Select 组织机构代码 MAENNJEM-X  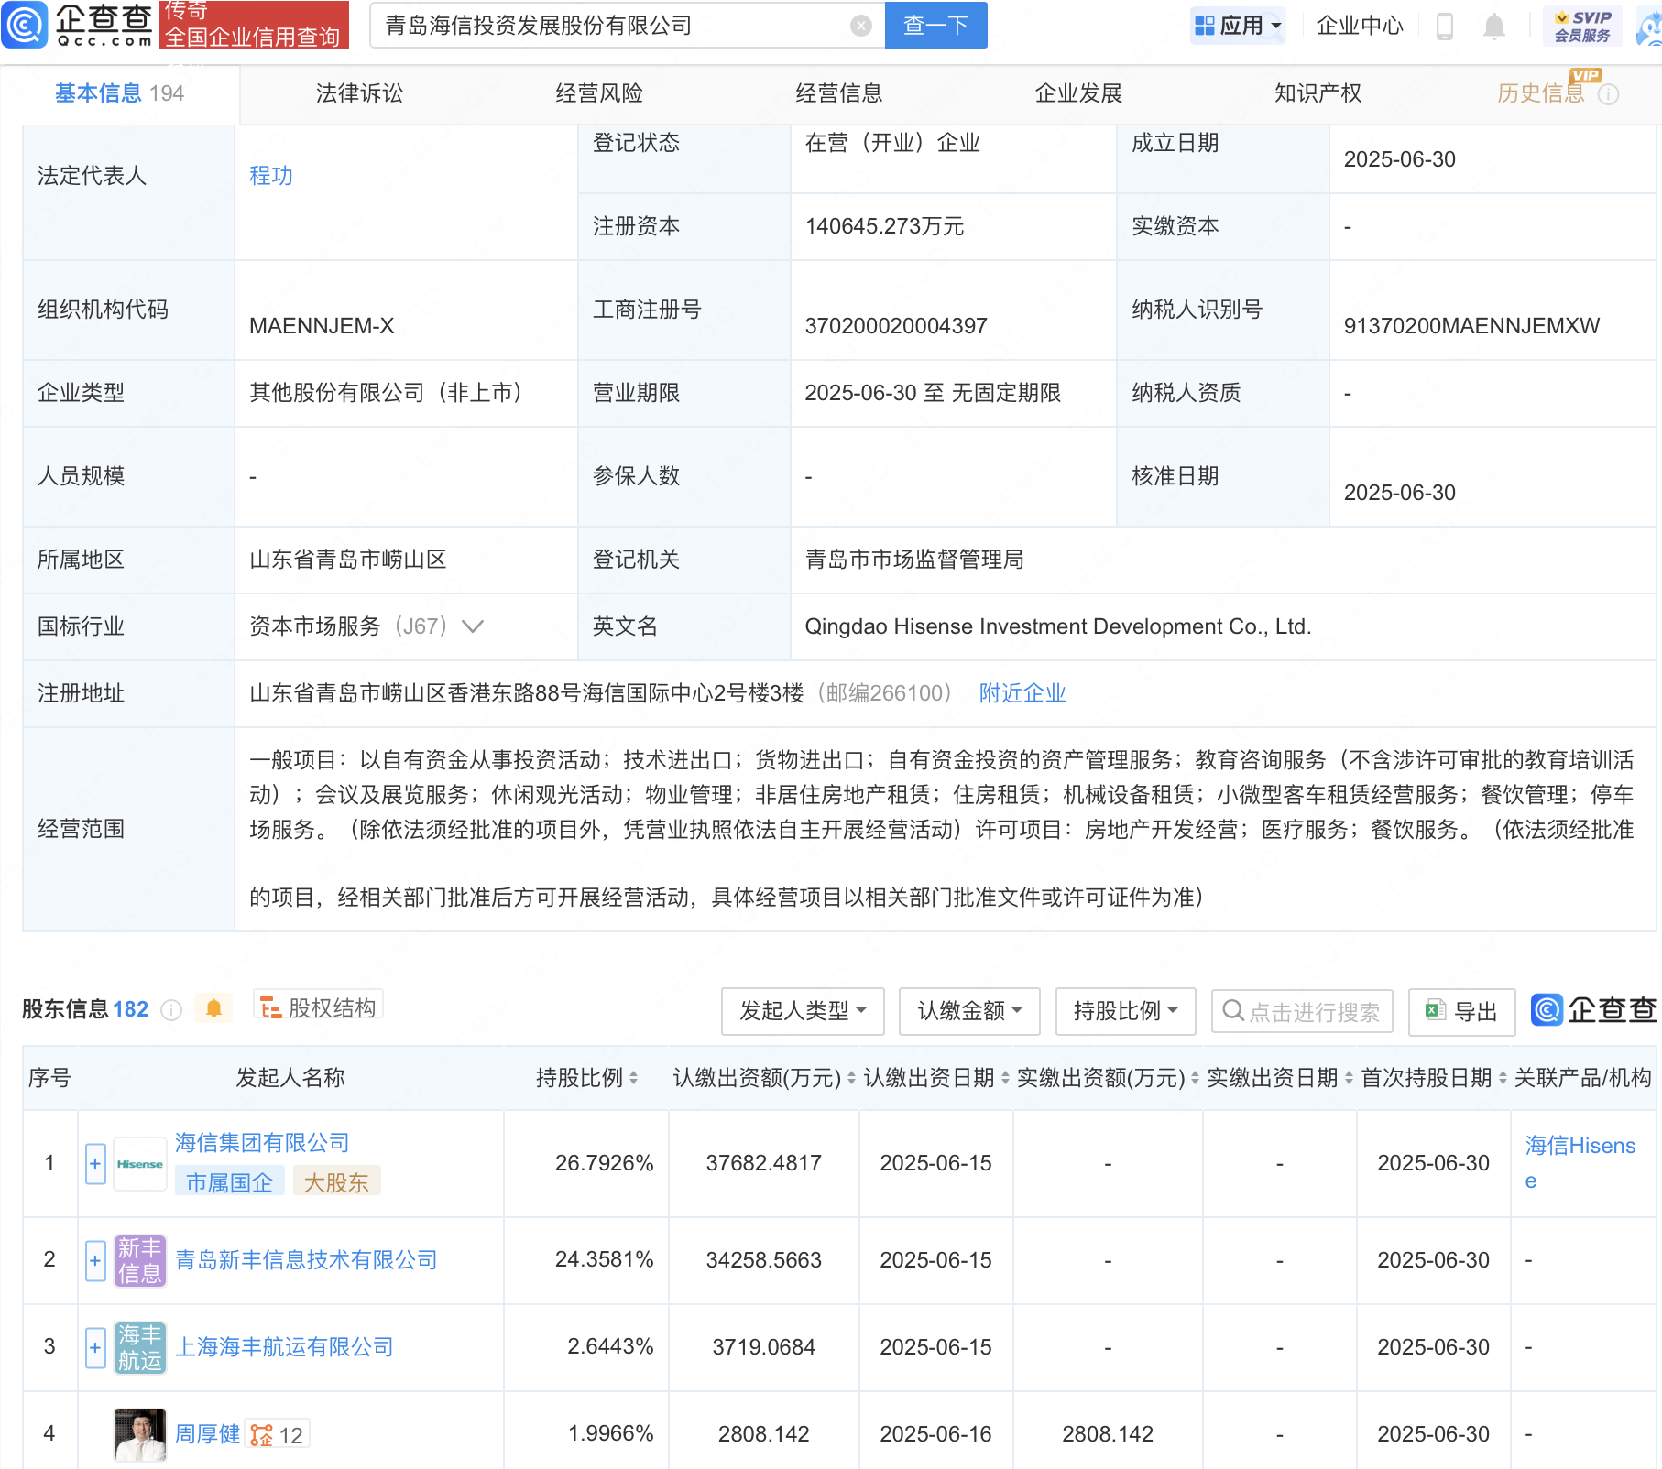coord(322,326)
